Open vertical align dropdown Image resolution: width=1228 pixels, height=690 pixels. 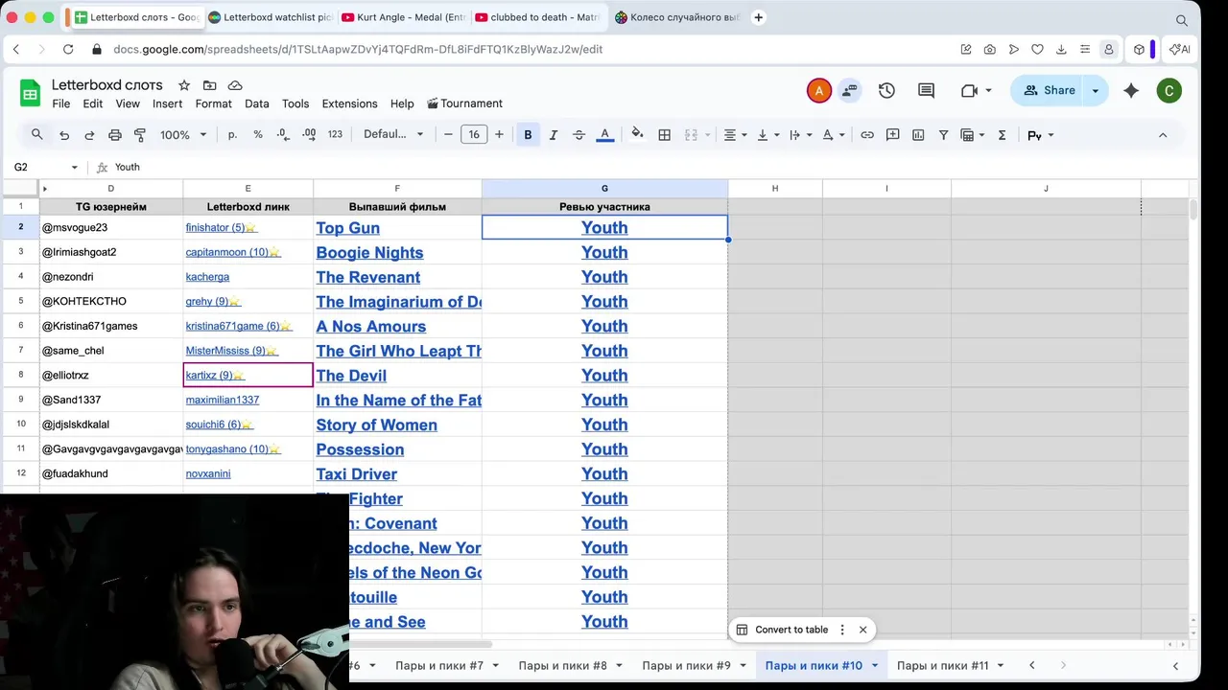click(768, 135)
